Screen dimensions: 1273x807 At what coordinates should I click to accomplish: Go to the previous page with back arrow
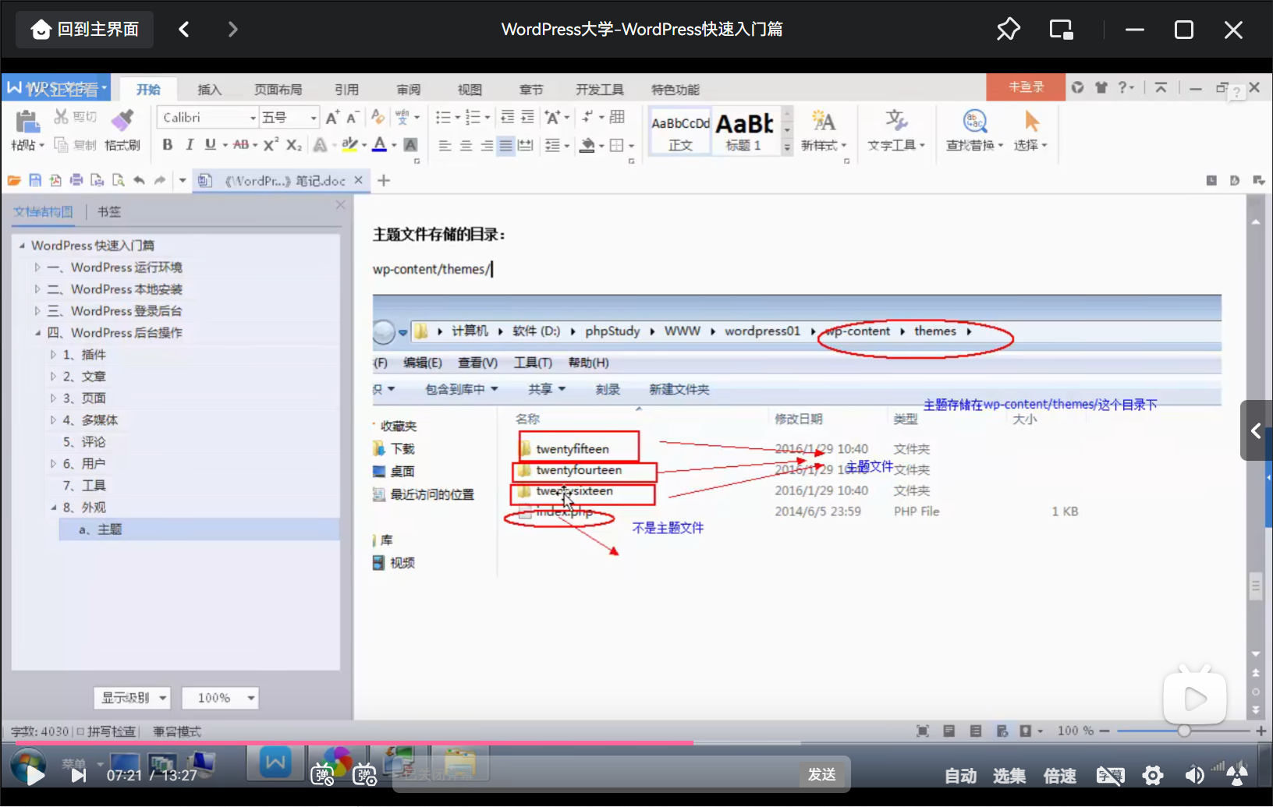(x=184, y=30)
